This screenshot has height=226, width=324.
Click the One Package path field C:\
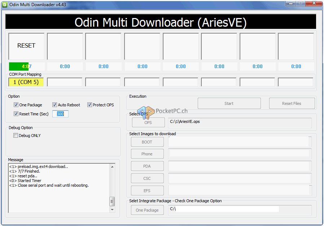[x=240, y=210]
